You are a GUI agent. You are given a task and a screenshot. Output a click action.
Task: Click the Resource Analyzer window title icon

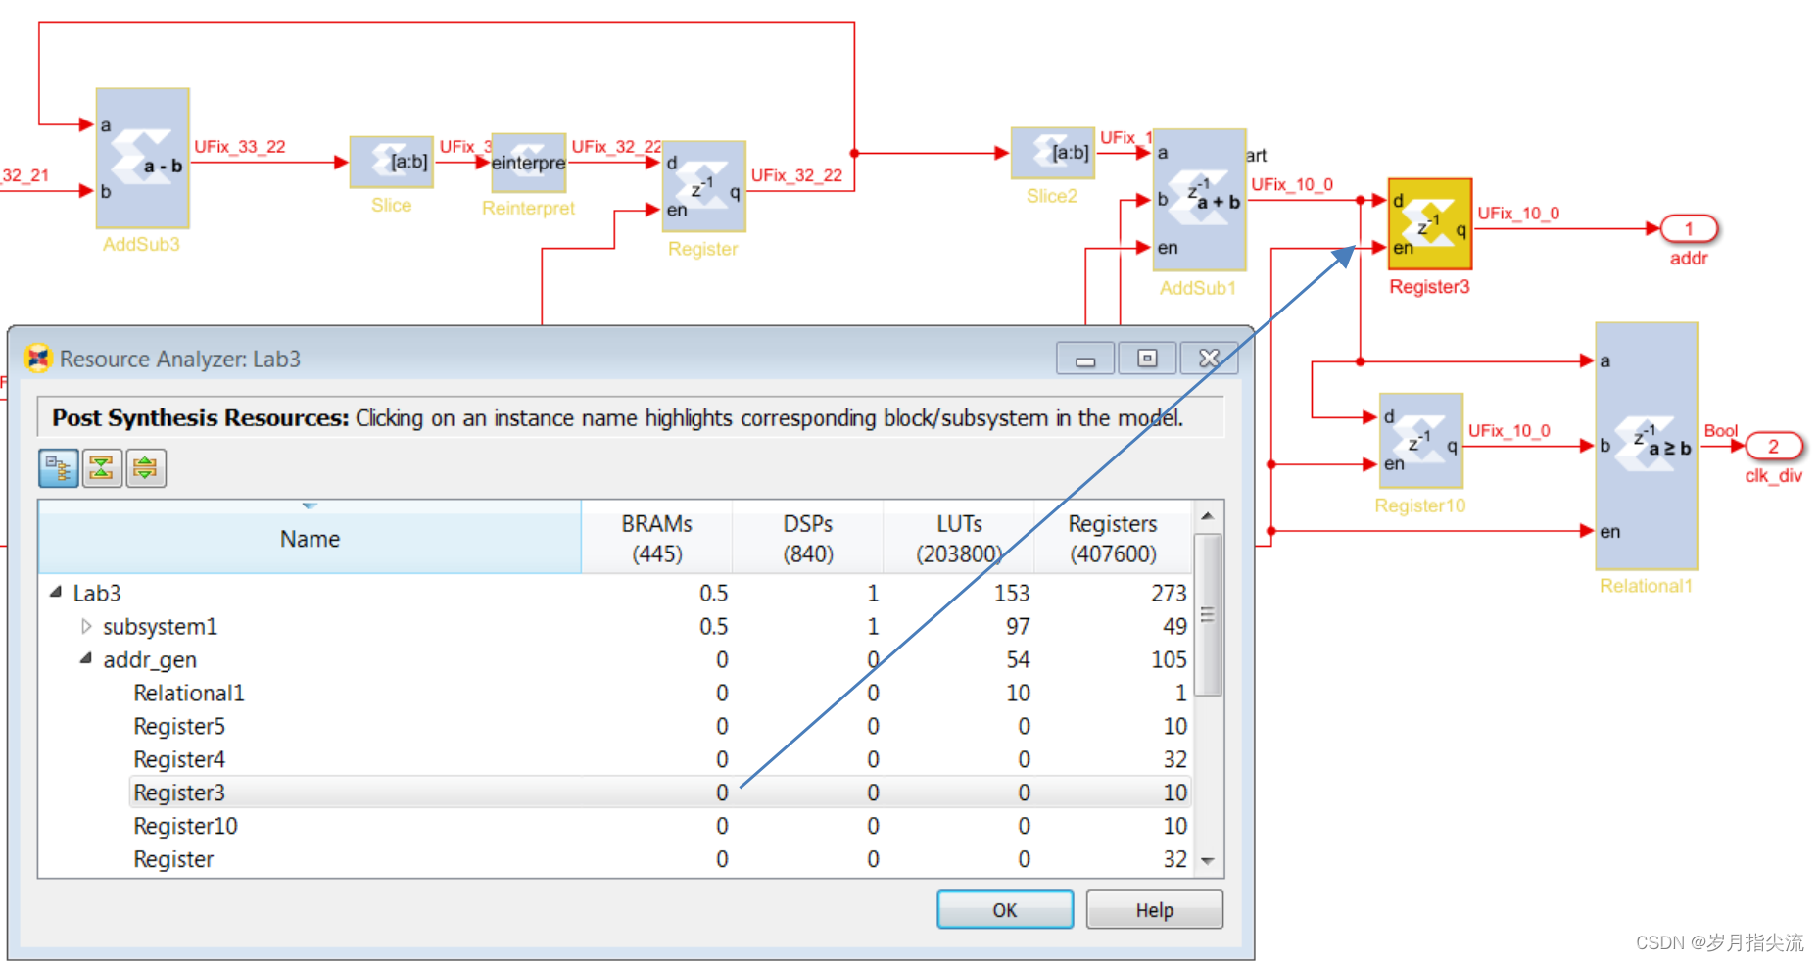38,359
